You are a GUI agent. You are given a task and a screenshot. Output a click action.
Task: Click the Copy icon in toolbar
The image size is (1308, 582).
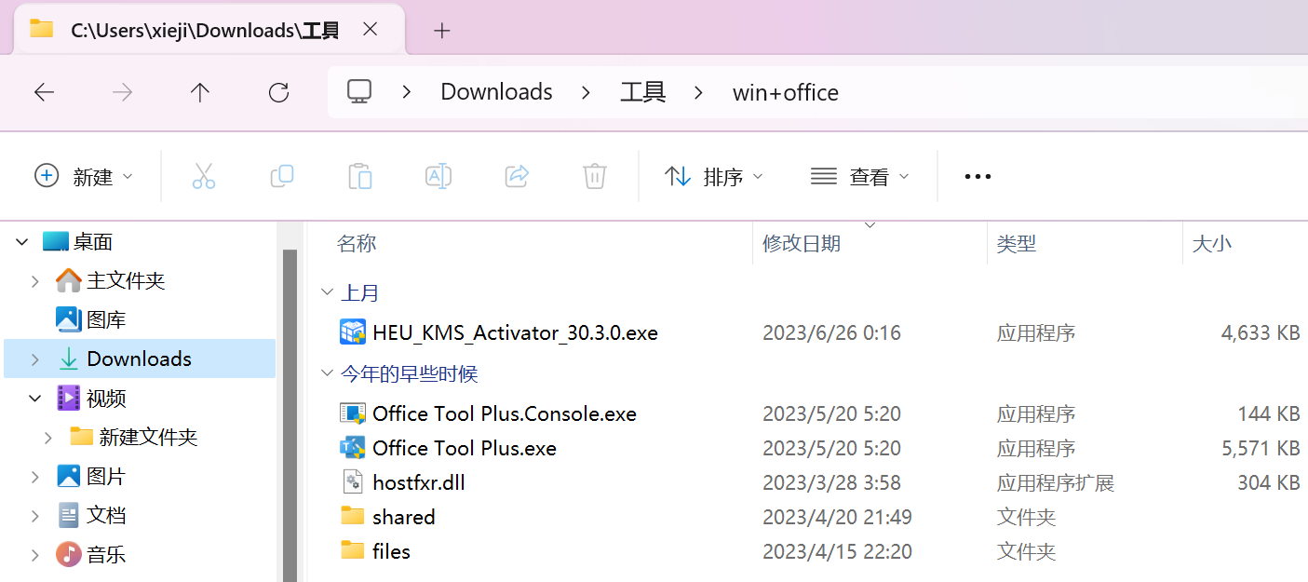[x=281, y=176]
